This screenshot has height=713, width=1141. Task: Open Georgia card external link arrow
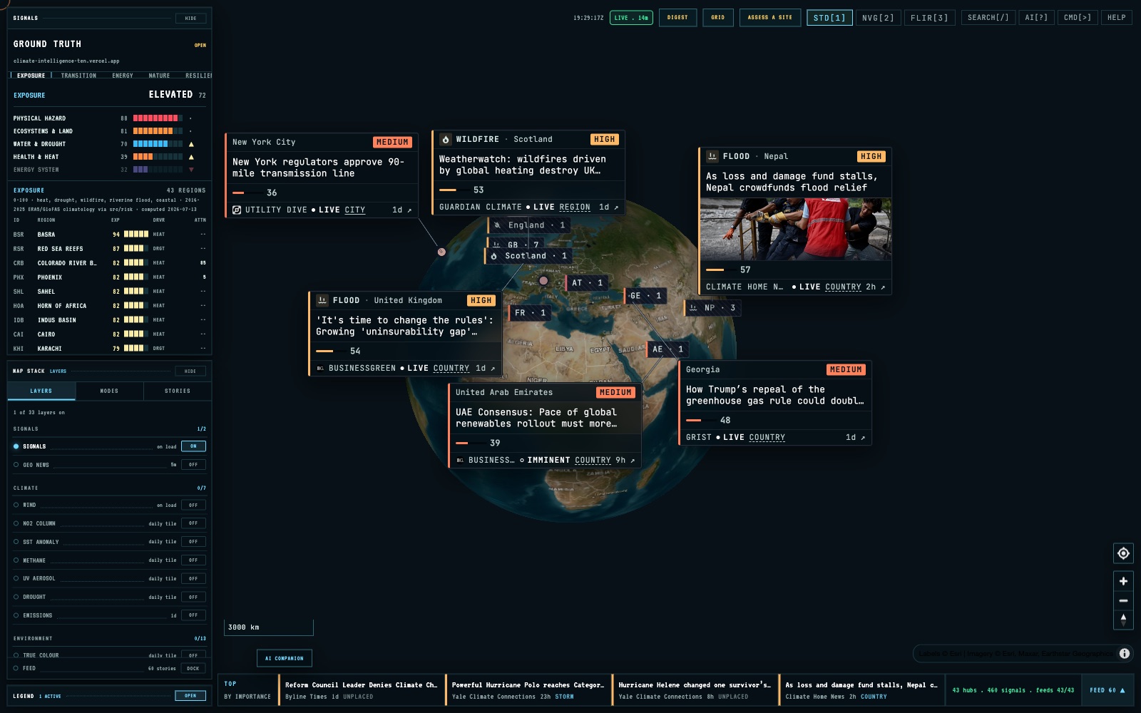pos(863,438)
